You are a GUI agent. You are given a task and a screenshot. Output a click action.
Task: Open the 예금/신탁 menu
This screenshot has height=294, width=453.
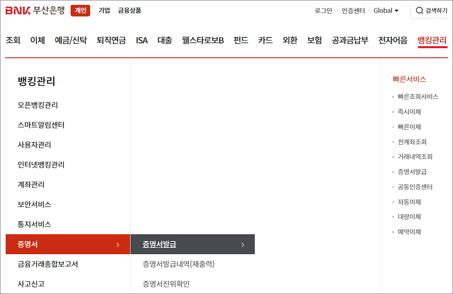click(x=71, y=40)
